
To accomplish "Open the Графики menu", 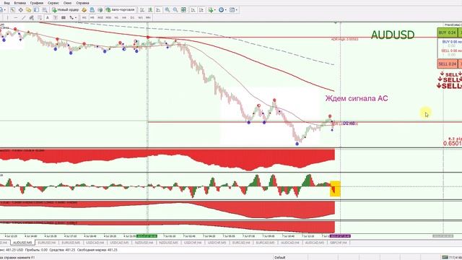I will 37,3.
